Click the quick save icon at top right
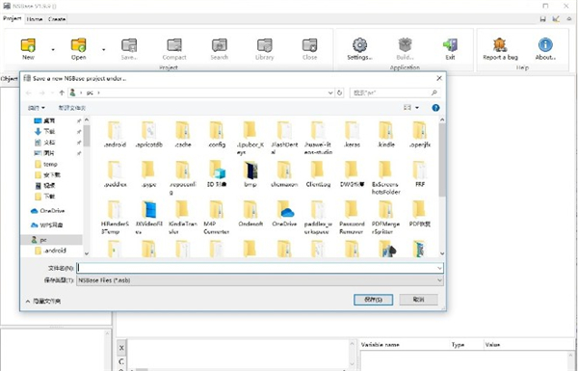 tap(542, 19)
